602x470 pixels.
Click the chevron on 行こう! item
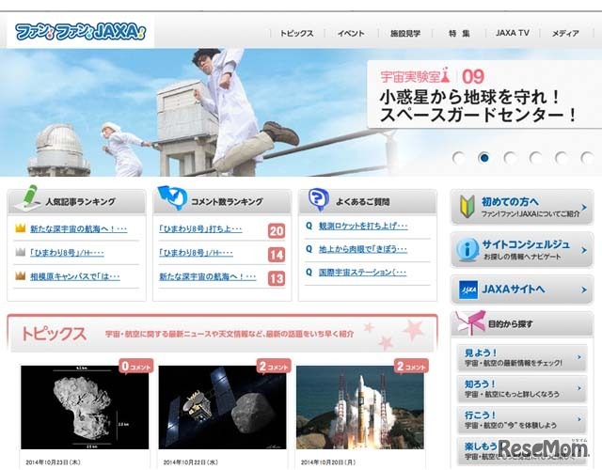579,419
